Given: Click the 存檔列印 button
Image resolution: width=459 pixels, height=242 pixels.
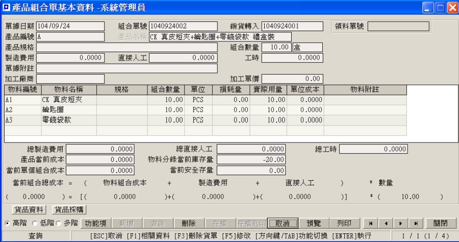Looking at the screenshot, I should [251, 223].
